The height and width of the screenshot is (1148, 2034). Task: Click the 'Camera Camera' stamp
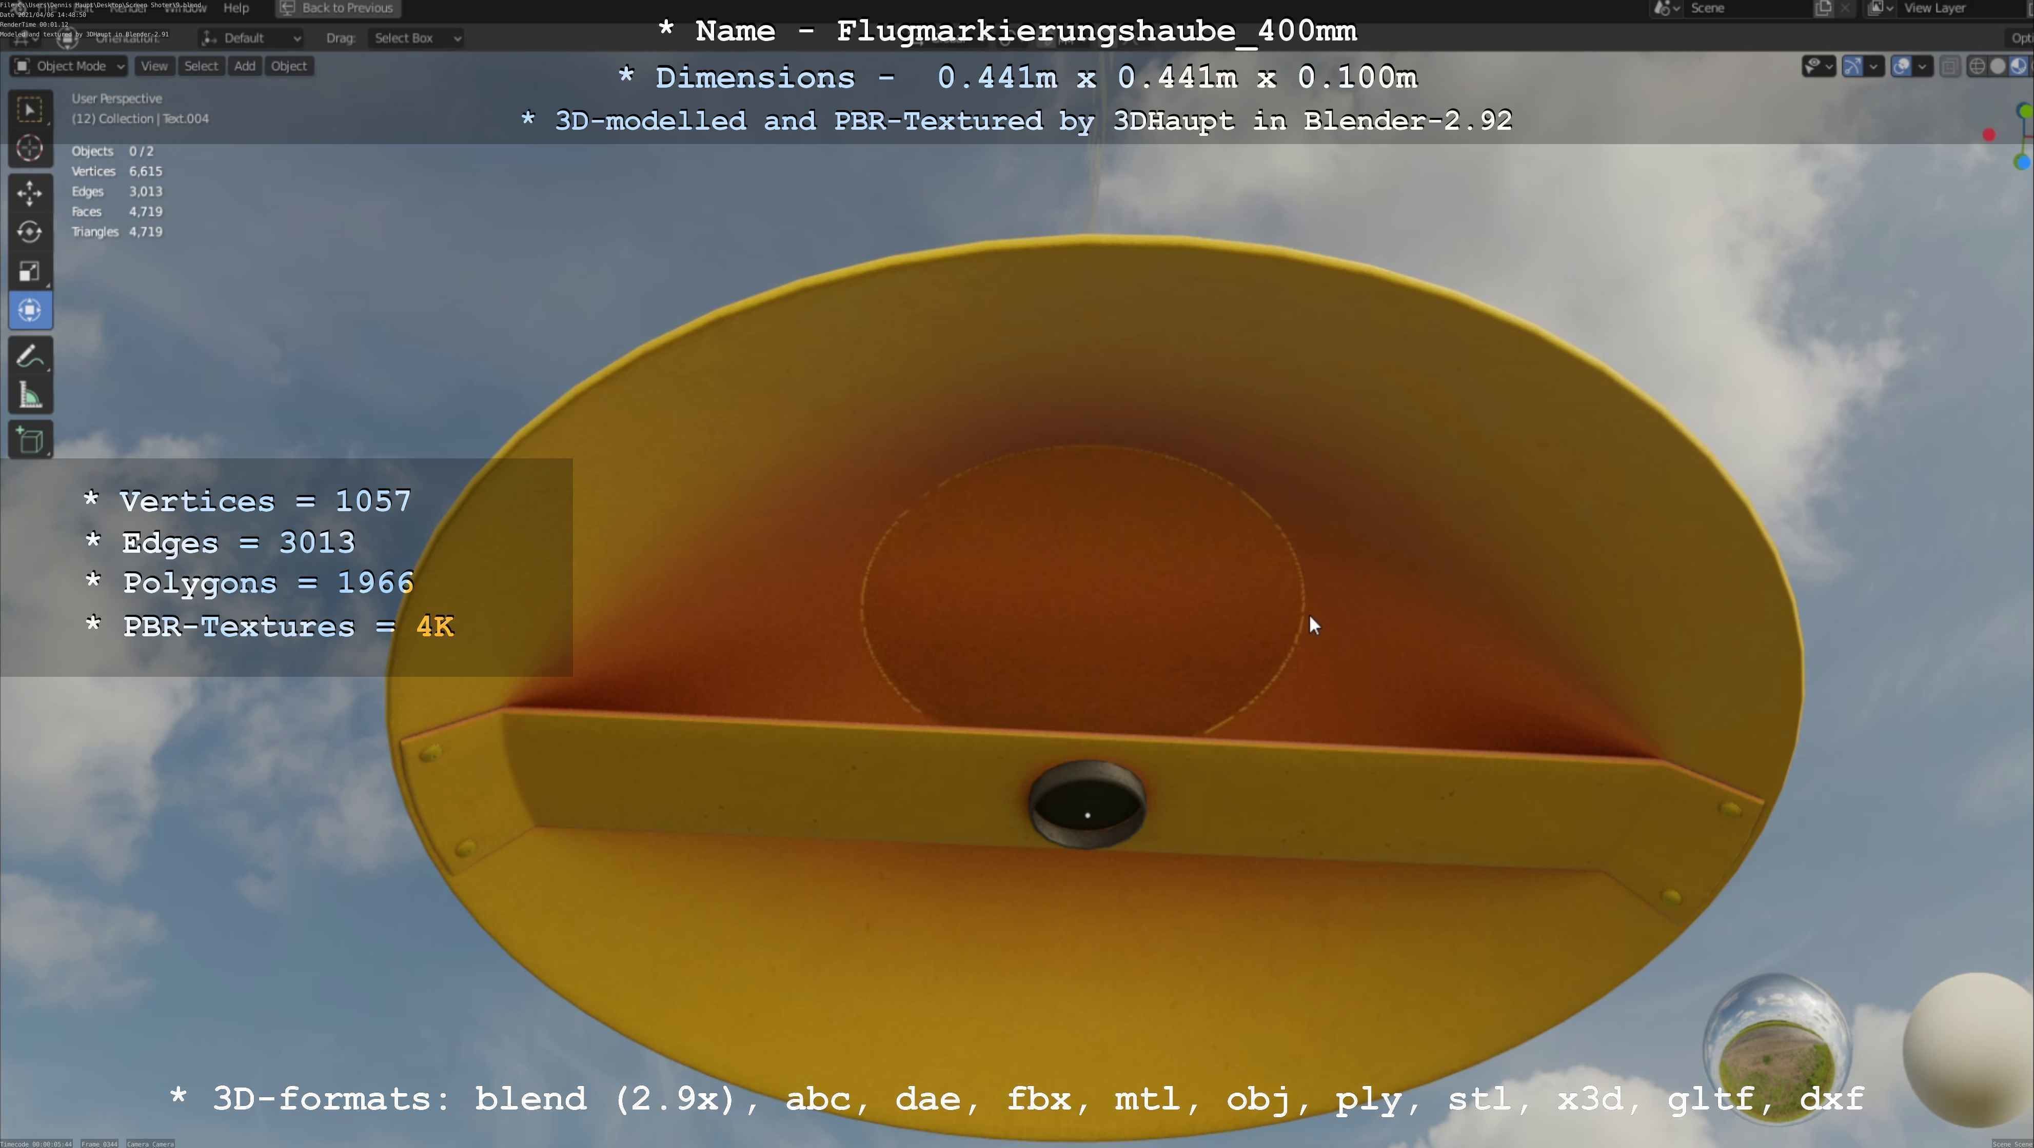click(150, 1143)
